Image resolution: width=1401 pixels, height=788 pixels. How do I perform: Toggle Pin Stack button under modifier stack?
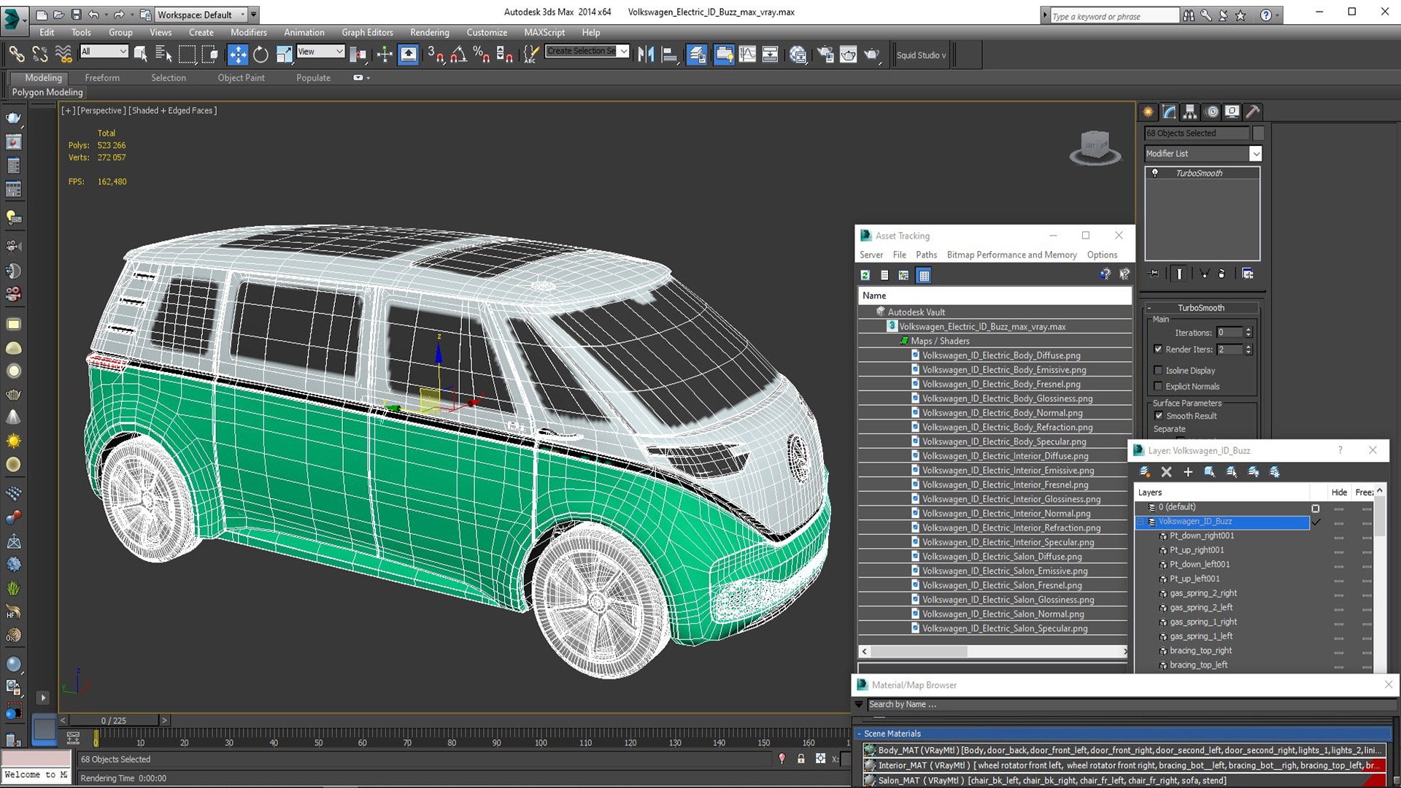[1154, 274]
